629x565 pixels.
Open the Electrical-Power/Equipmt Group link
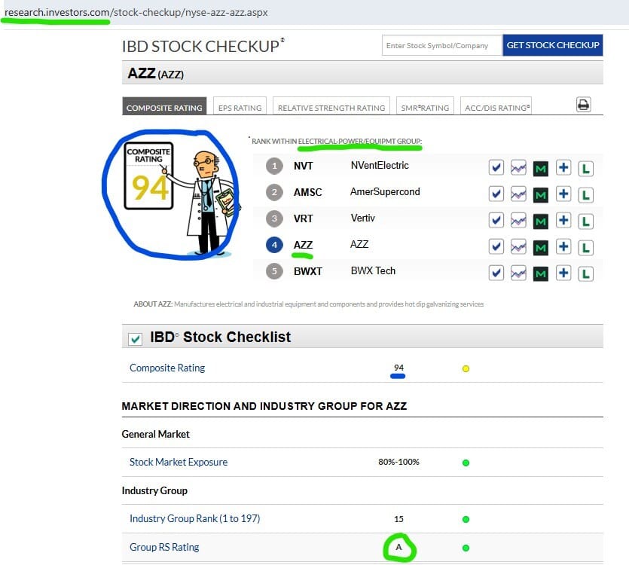[x=360, y=142]
